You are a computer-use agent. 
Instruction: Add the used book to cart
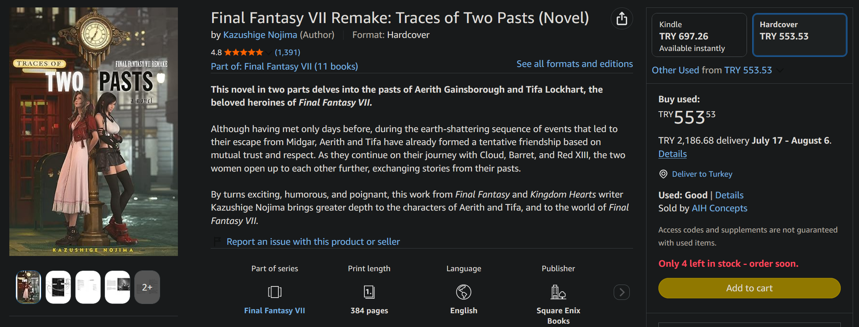click(x=749, y=288)
